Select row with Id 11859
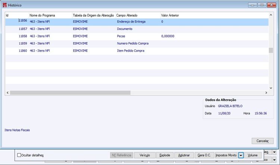The height and width of the screenshot is (165, 280). pos(137,44)
